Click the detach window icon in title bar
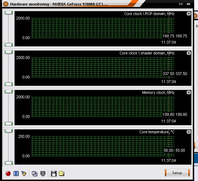The height and width of the screenshot is (181, 198). coord(181,4)
